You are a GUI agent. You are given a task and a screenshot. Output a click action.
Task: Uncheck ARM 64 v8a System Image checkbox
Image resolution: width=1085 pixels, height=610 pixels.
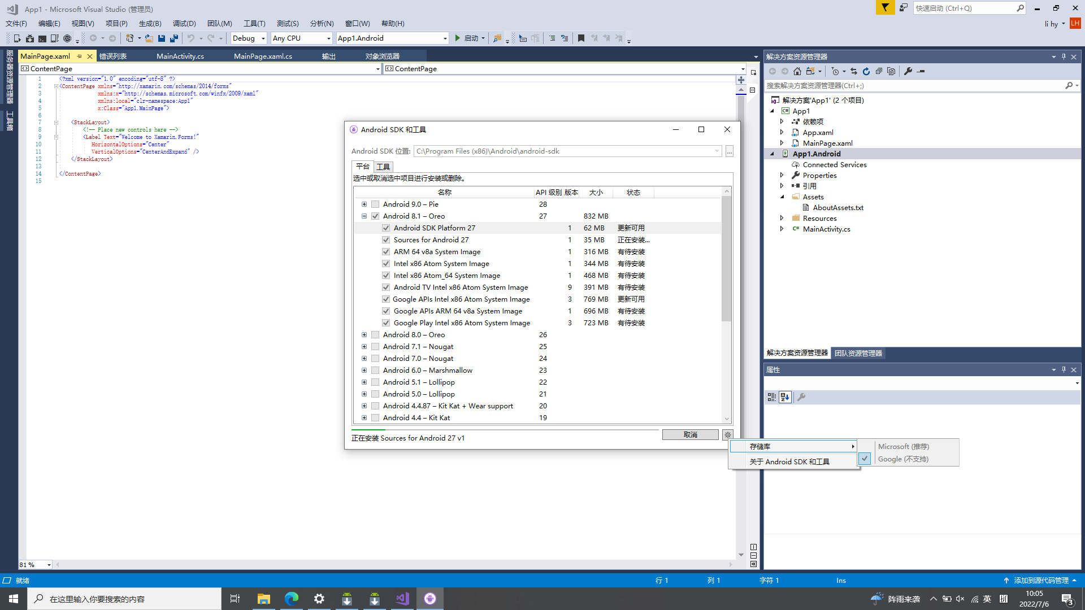click(x=386, y=252)
